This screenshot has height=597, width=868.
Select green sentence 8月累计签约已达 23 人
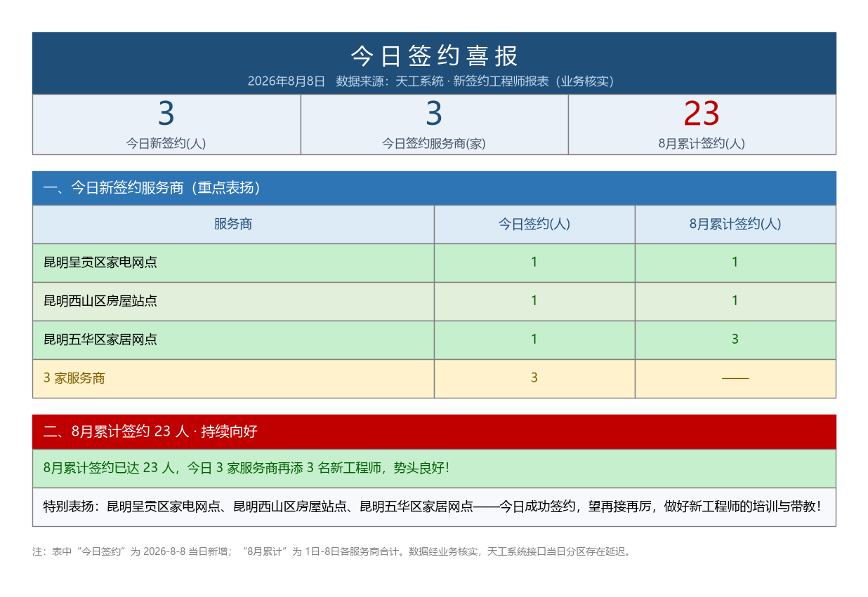246,468
